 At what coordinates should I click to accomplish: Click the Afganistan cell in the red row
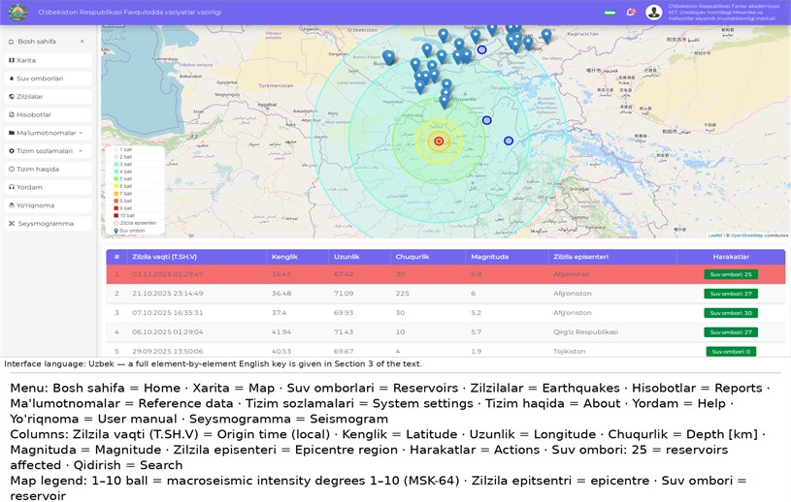[571, 274]
